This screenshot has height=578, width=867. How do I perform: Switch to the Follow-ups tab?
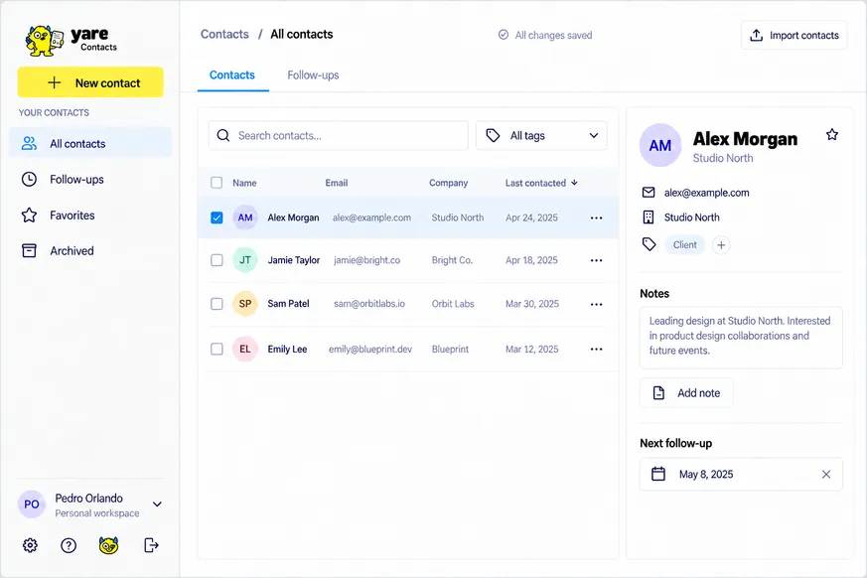(313, 75)
